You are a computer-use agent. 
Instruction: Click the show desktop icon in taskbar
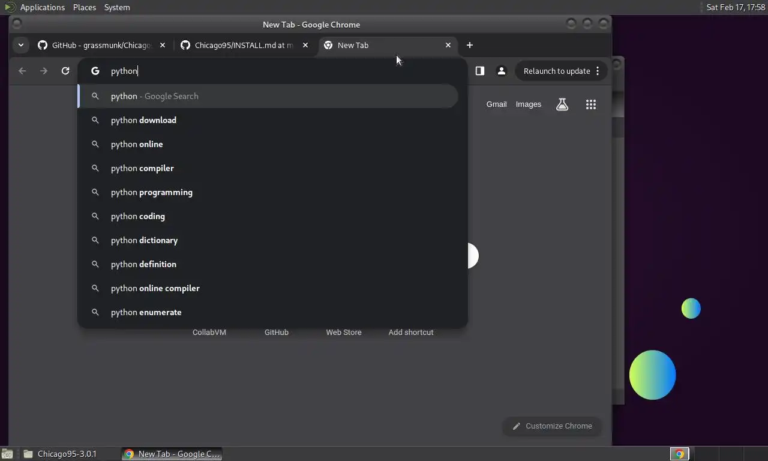coord(7,454)
